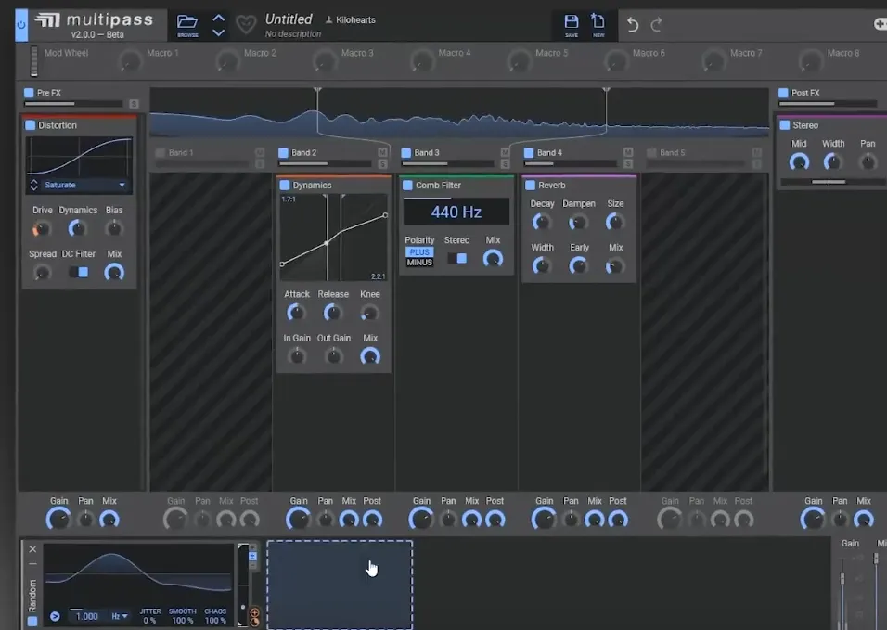Click the Band 4/5 crossover split handle

click(607, 91)
